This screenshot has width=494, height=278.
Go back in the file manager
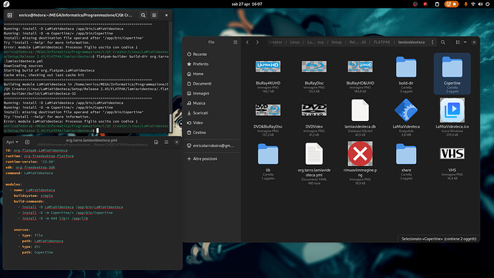point(247,42)
